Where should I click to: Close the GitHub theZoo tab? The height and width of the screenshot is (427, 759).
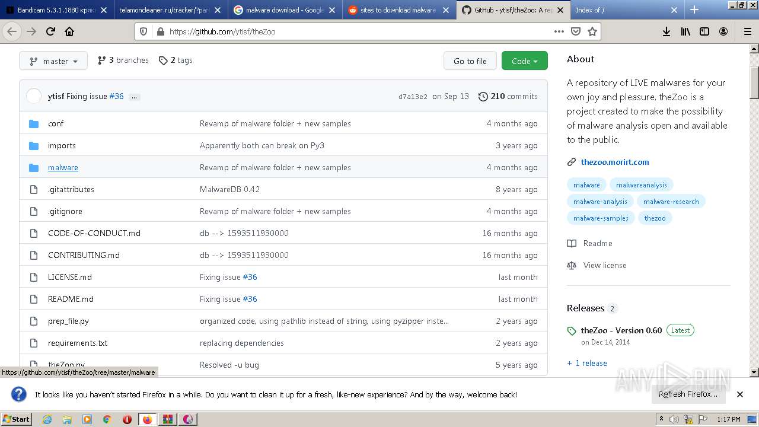point(560,10)
